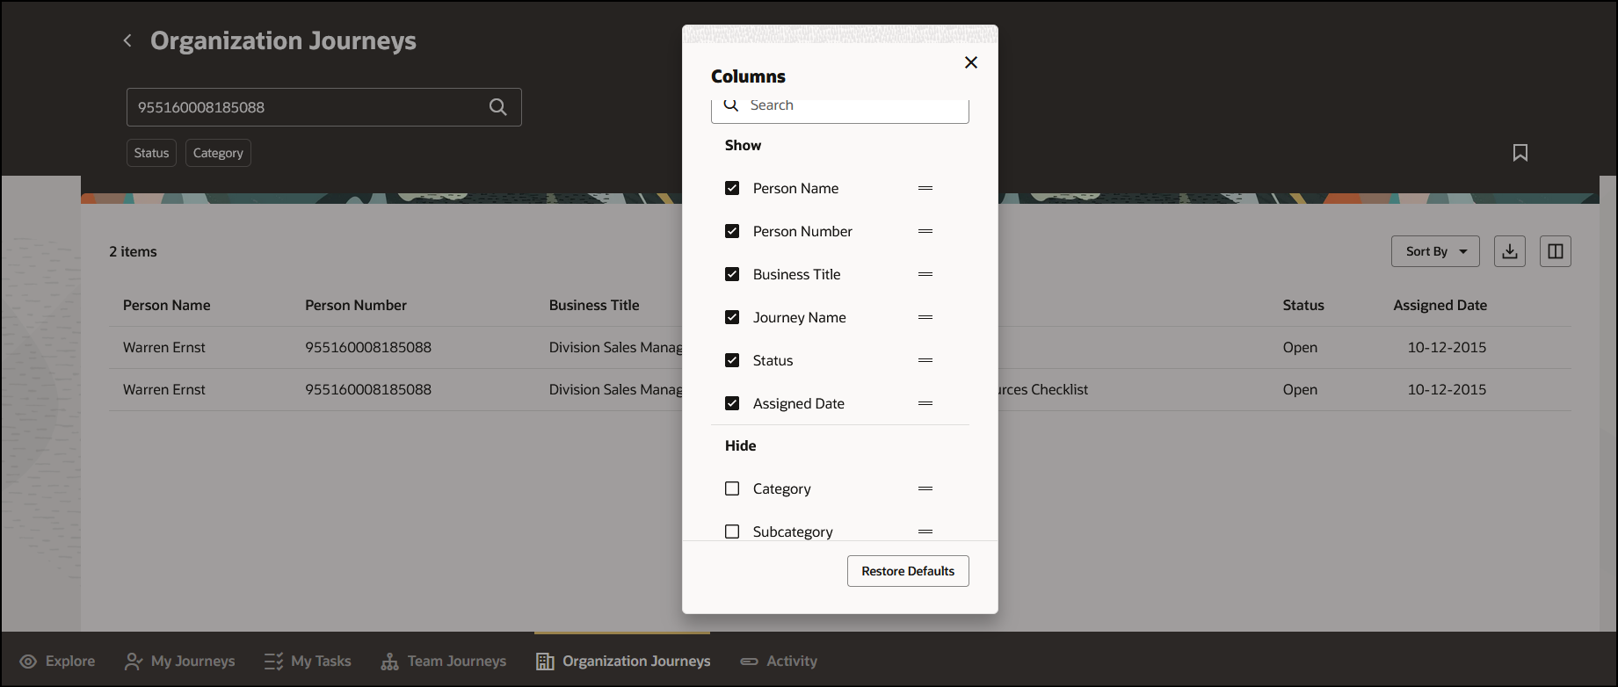
Task: Click the bookmark saved-search icon
Action: point(1520,153)
